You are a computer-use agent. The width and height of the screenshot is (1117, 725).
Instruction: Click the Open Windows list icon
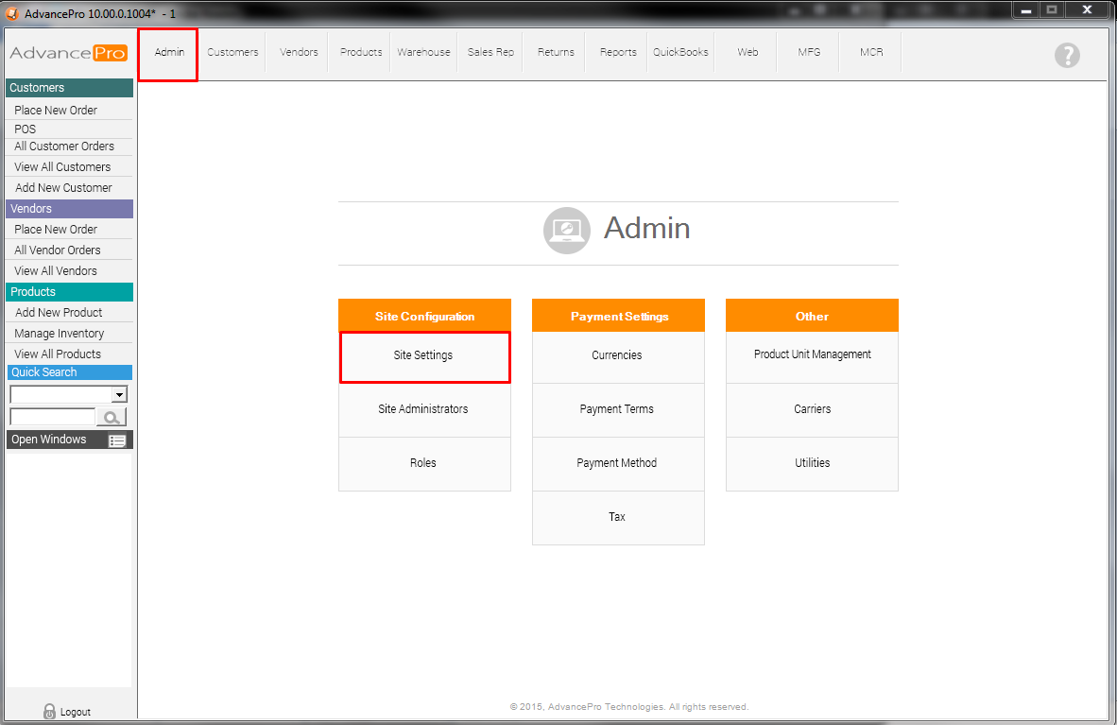coord(117,440)
